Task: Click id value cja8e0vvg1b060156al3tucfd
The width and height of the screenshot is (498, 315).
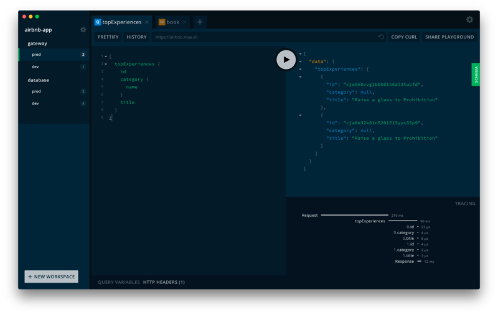Action: click(382, 84)
